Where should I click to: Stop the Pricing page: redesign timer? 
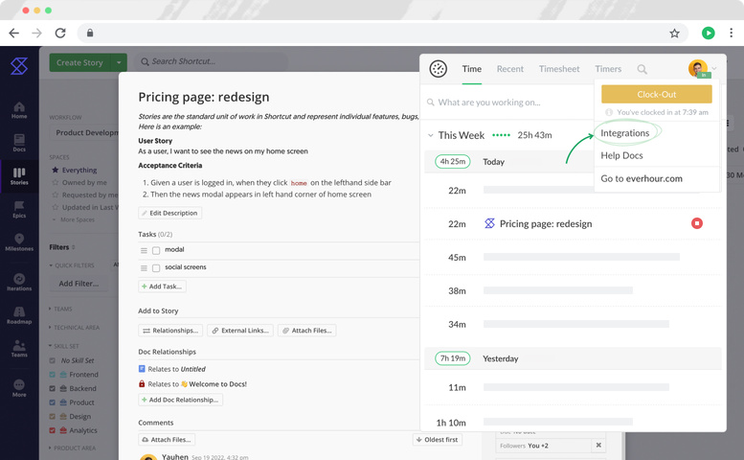point(696,223)
